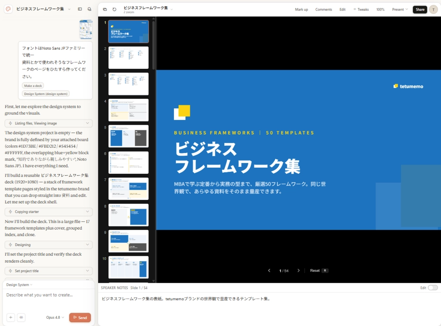Click the Reset button below the slide
The width and height of the screenshot is (441, 326).
click(319, 271)
